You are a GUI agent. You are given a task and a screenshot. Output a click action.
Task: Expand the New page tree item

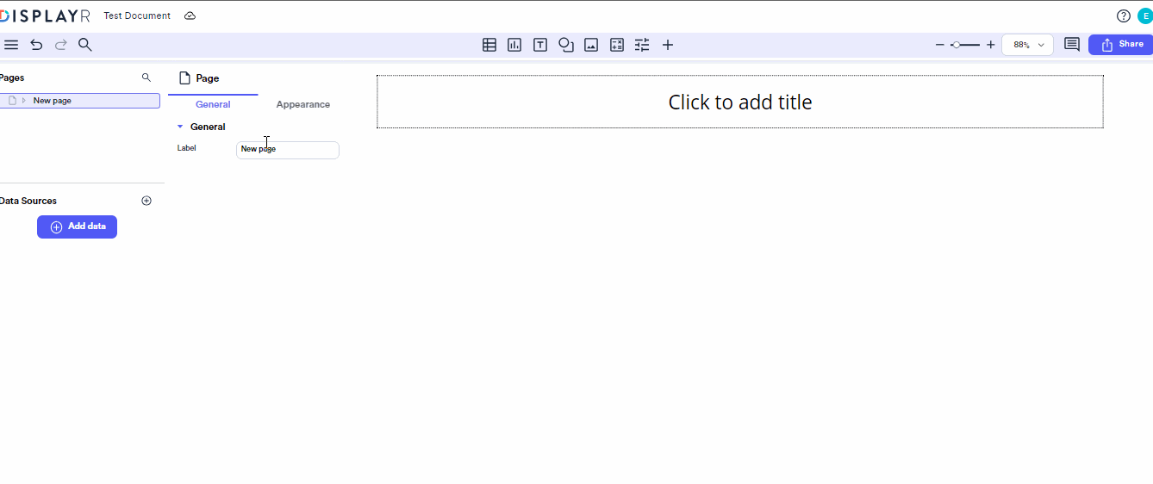tap(24, 101)
